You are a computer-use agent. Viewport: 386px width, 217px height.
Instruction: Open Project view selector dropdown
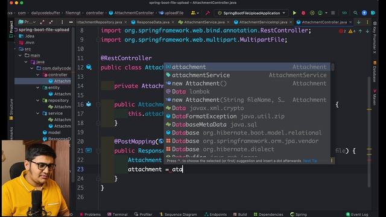pyautogui.click(x=27, y=22)
